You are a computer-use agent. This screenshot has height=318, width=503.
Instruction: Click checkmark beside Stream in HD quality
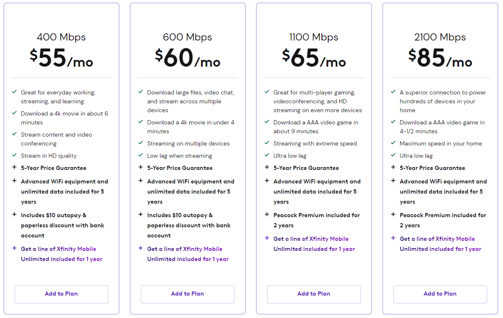[x=14, y=155]
